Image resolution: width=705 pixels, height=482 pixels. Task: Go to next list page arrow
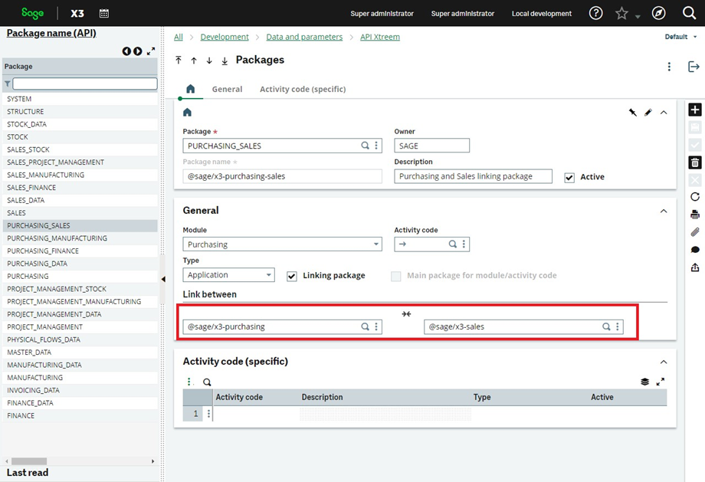pos(138,51)
